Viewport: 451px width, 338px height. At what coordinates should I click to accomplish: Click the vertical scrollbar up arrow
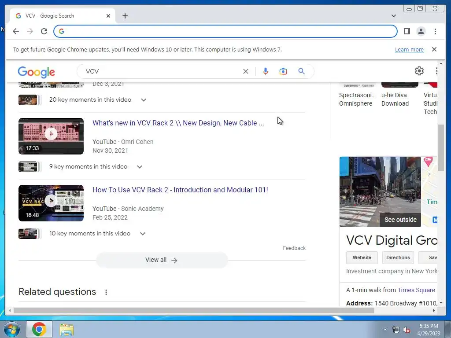pos(441,63)
